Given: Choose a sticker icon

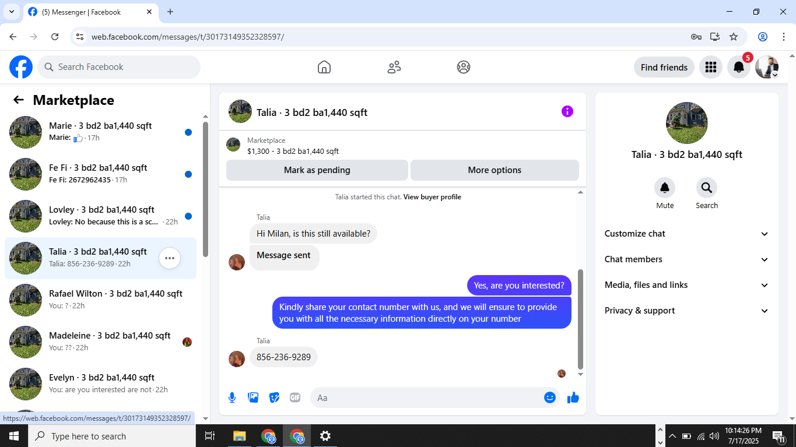Looking at the screenshot, I should [x=274, y=397].
